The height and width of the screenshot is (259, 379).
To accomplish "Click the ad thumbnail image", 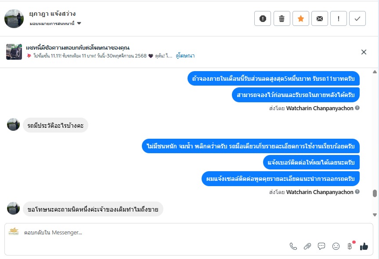I will (x=14, y=52).
